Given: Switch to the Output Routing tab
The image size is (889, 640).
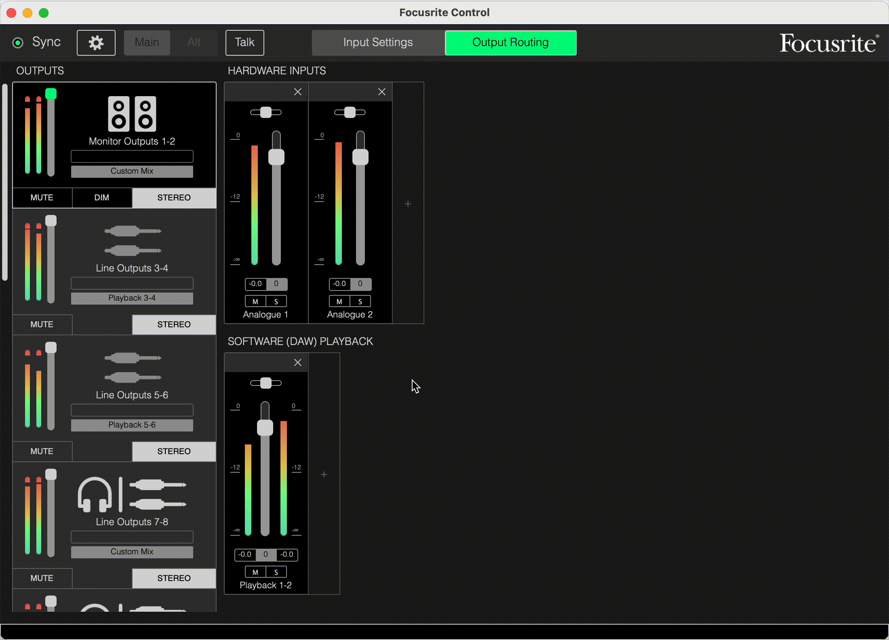Looking at the screenshot, I should tap(511, 42).
